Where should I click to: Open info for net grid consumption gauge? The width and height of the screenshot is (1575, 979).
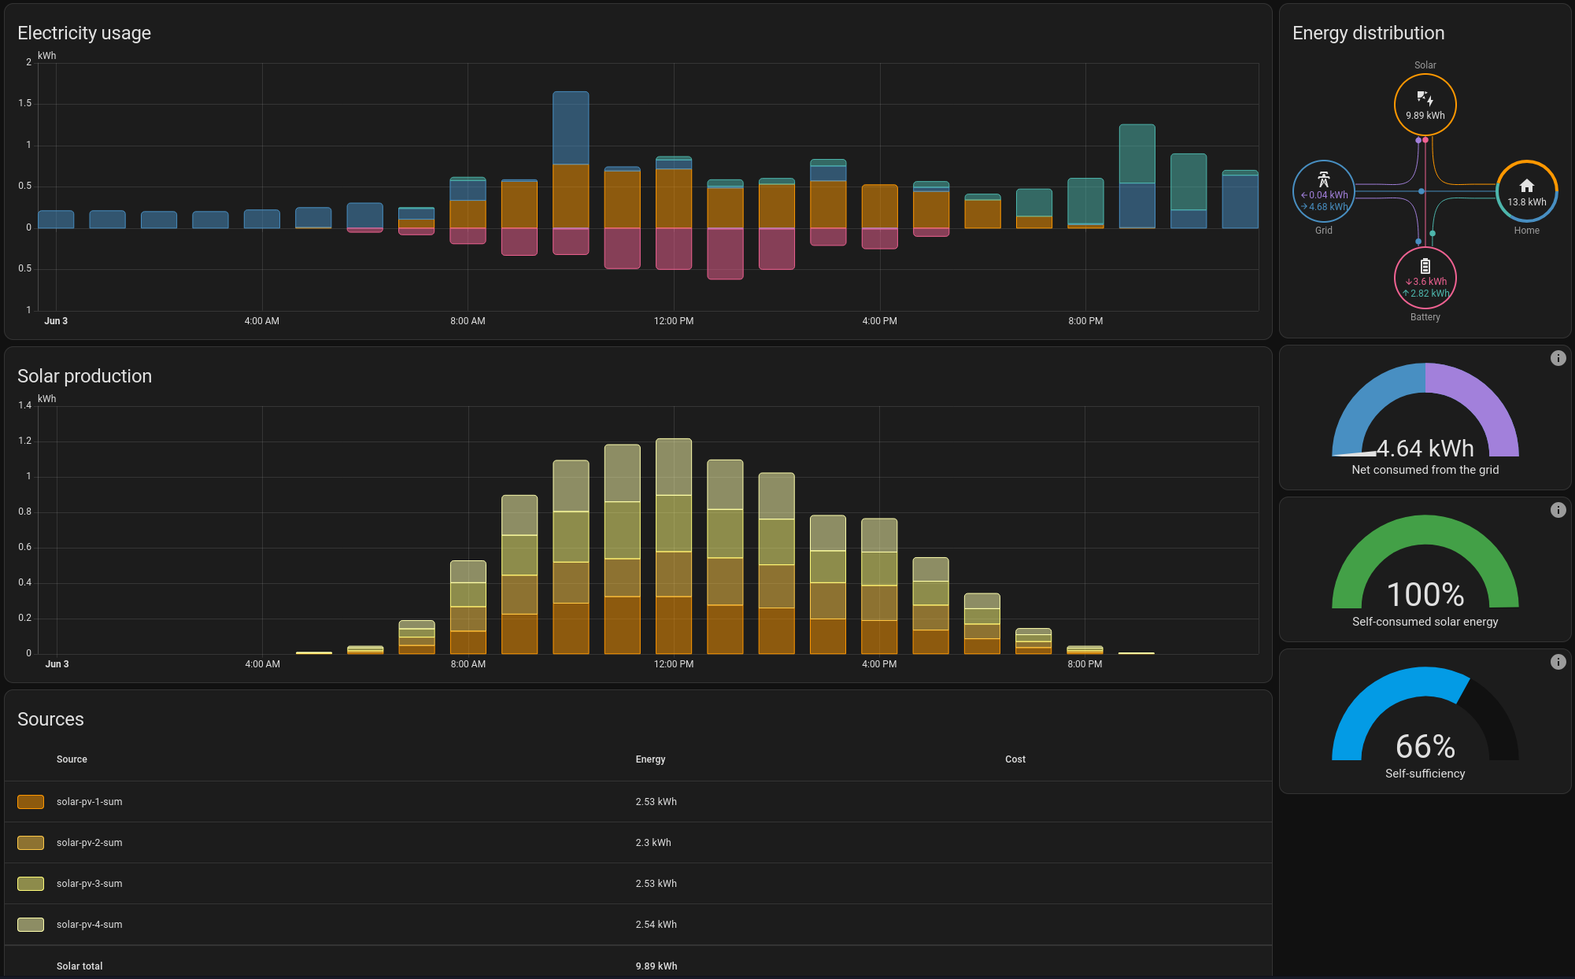click(1558, 358)
